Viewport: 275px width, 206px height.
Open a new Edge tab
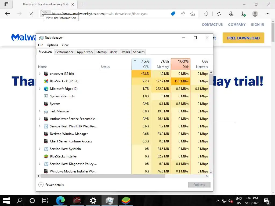click(82, 4)
